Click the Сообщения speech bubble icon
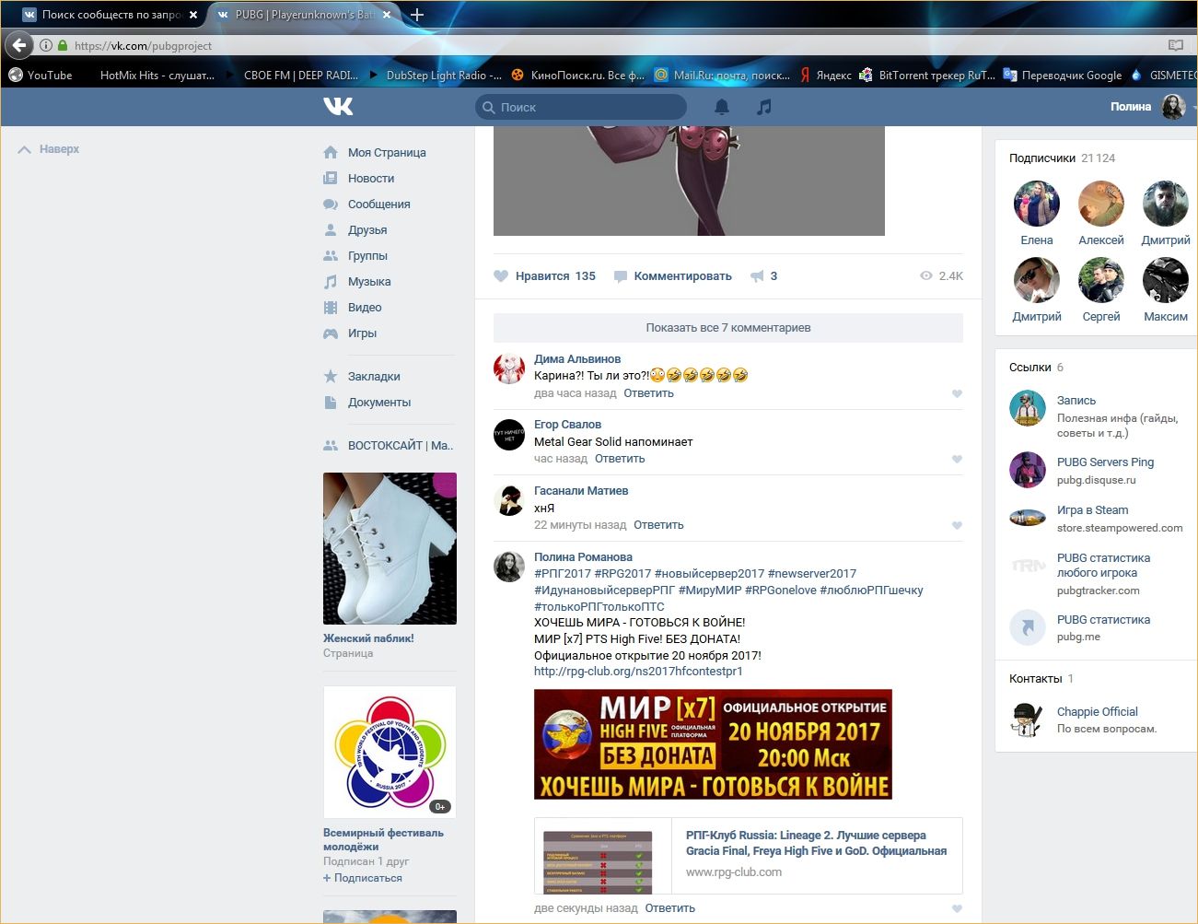Screen dimensions: 1198x924 click(331, 204)
